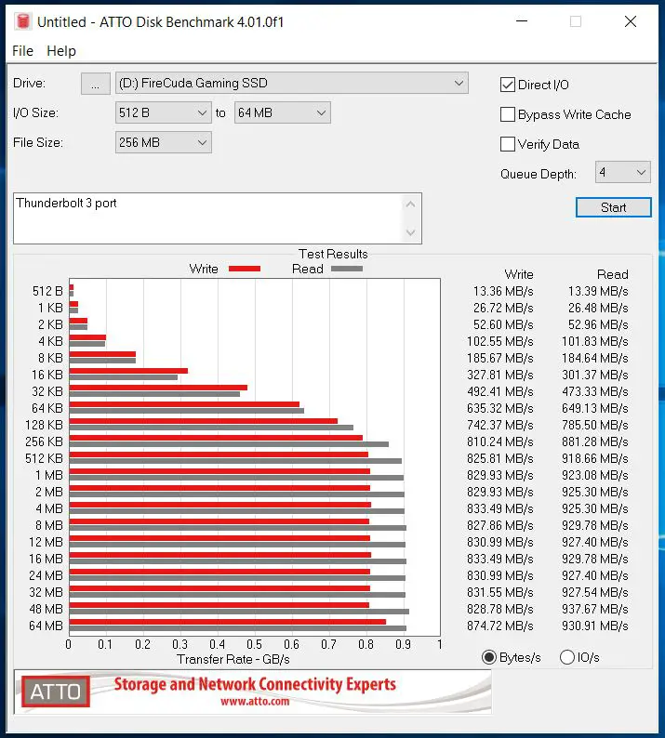This screenshot has height=738, width=665.
Task: Click the gray Read legend swatch
Action: [347, 269]
